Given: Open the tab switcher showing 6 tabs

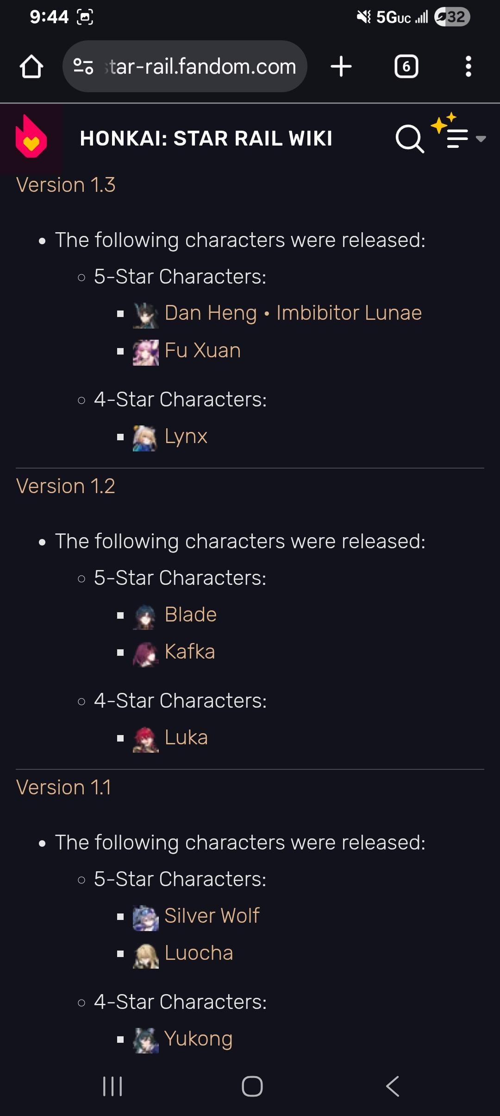Looking at the screenshot, I should [406, 67].
